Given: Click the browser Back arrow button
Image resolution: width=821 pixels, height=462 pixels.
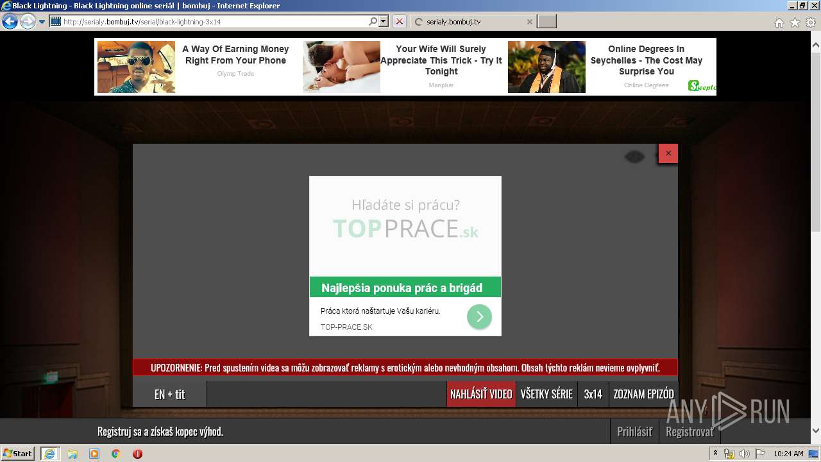Looking at the screenshot, I should pos(10,21).
